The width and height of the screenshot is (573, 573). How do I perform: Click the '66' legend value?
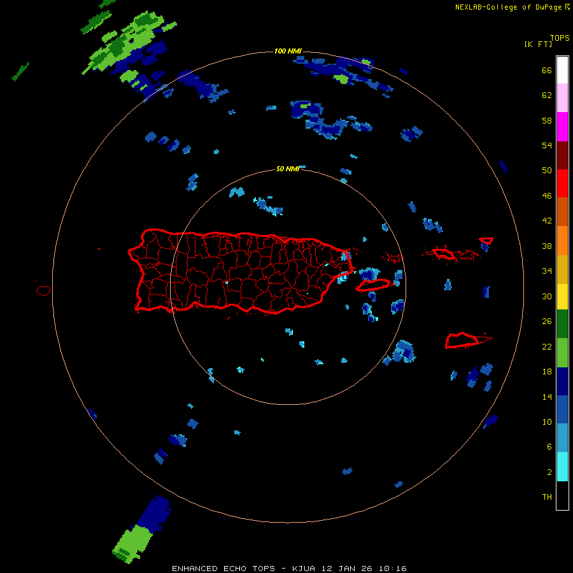547,71
